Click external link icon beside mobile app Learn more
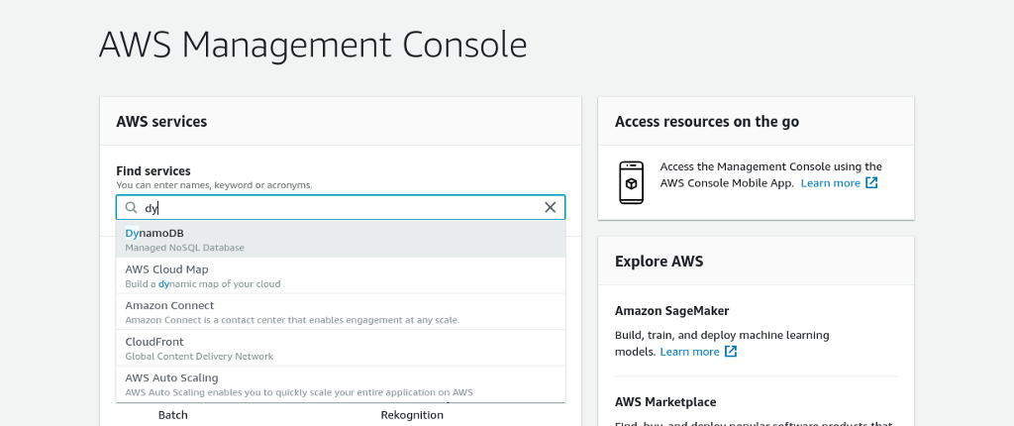The image size is (1014, 426). coord(871,183)
